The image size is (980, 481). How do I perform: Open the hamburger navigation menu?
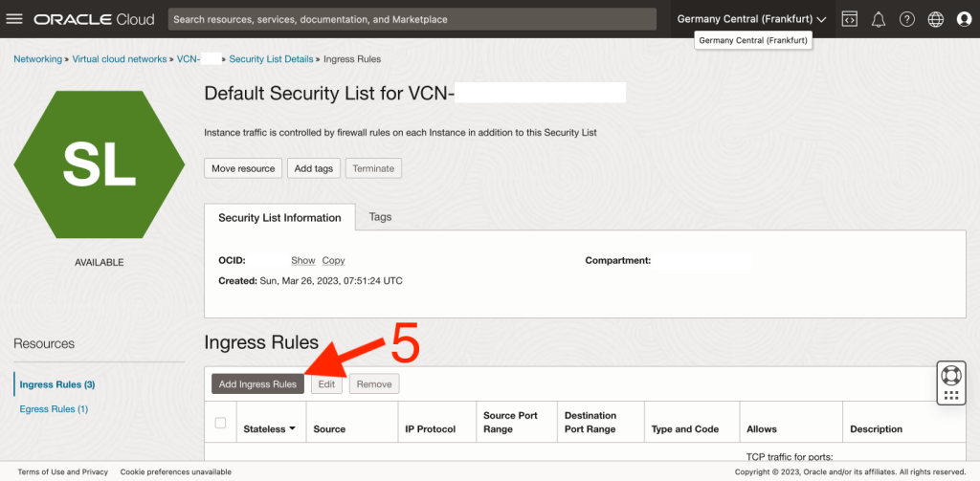point(14,19)
